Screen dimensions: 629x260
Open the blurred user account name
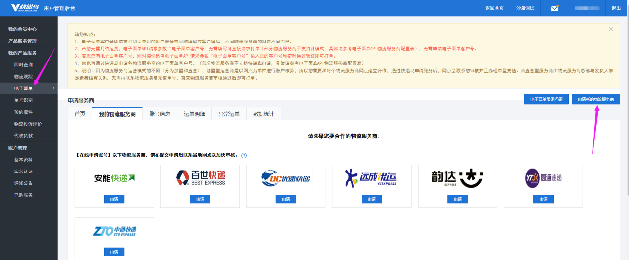586,8
